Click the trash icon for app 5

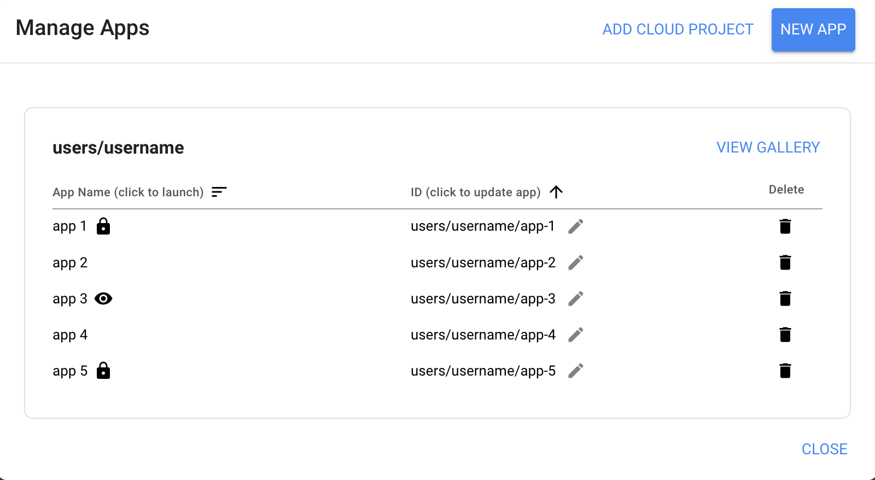tap(786, 371)
